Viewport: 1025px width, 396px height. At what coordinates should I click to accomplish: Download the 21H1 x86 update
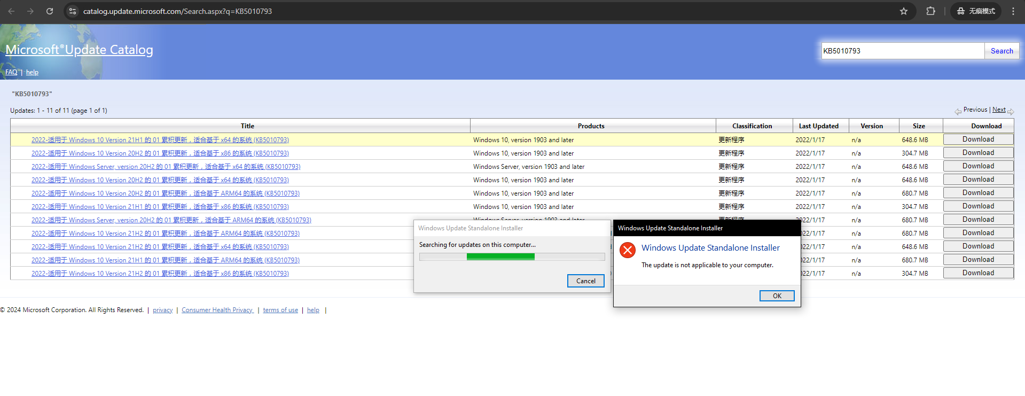978,206
